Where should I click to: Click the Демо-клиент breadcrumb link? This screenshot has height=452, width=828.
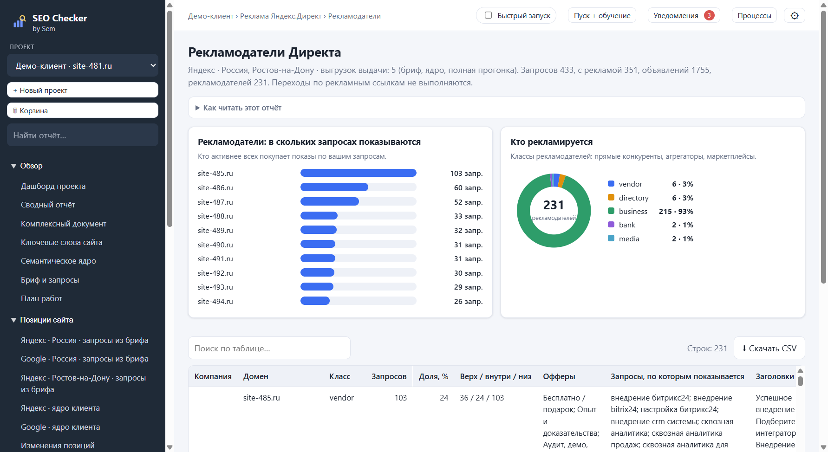tap(211, 16)
